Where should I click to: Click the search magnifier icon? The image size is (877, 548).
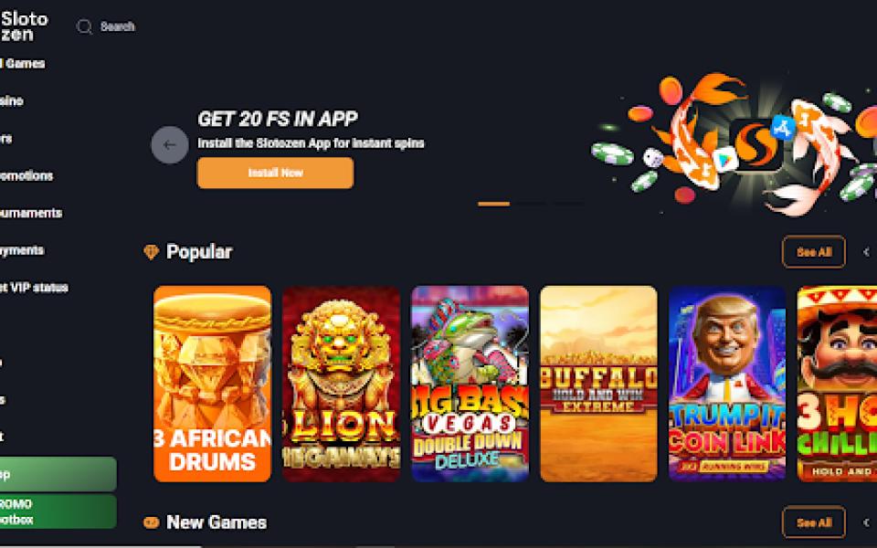[84, 26]
